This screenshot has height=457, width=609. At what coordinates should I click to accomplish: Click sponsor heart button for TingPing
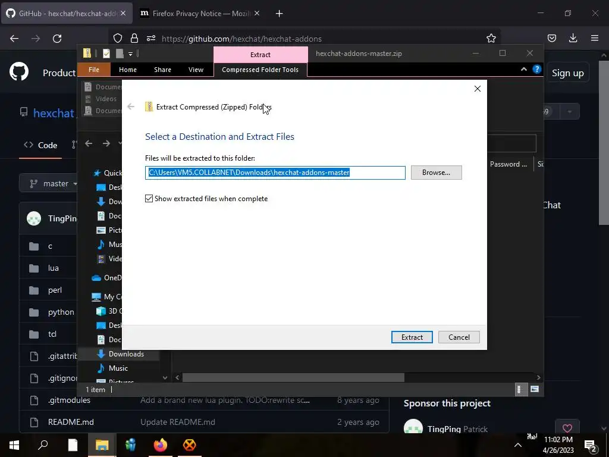point(567,428)
